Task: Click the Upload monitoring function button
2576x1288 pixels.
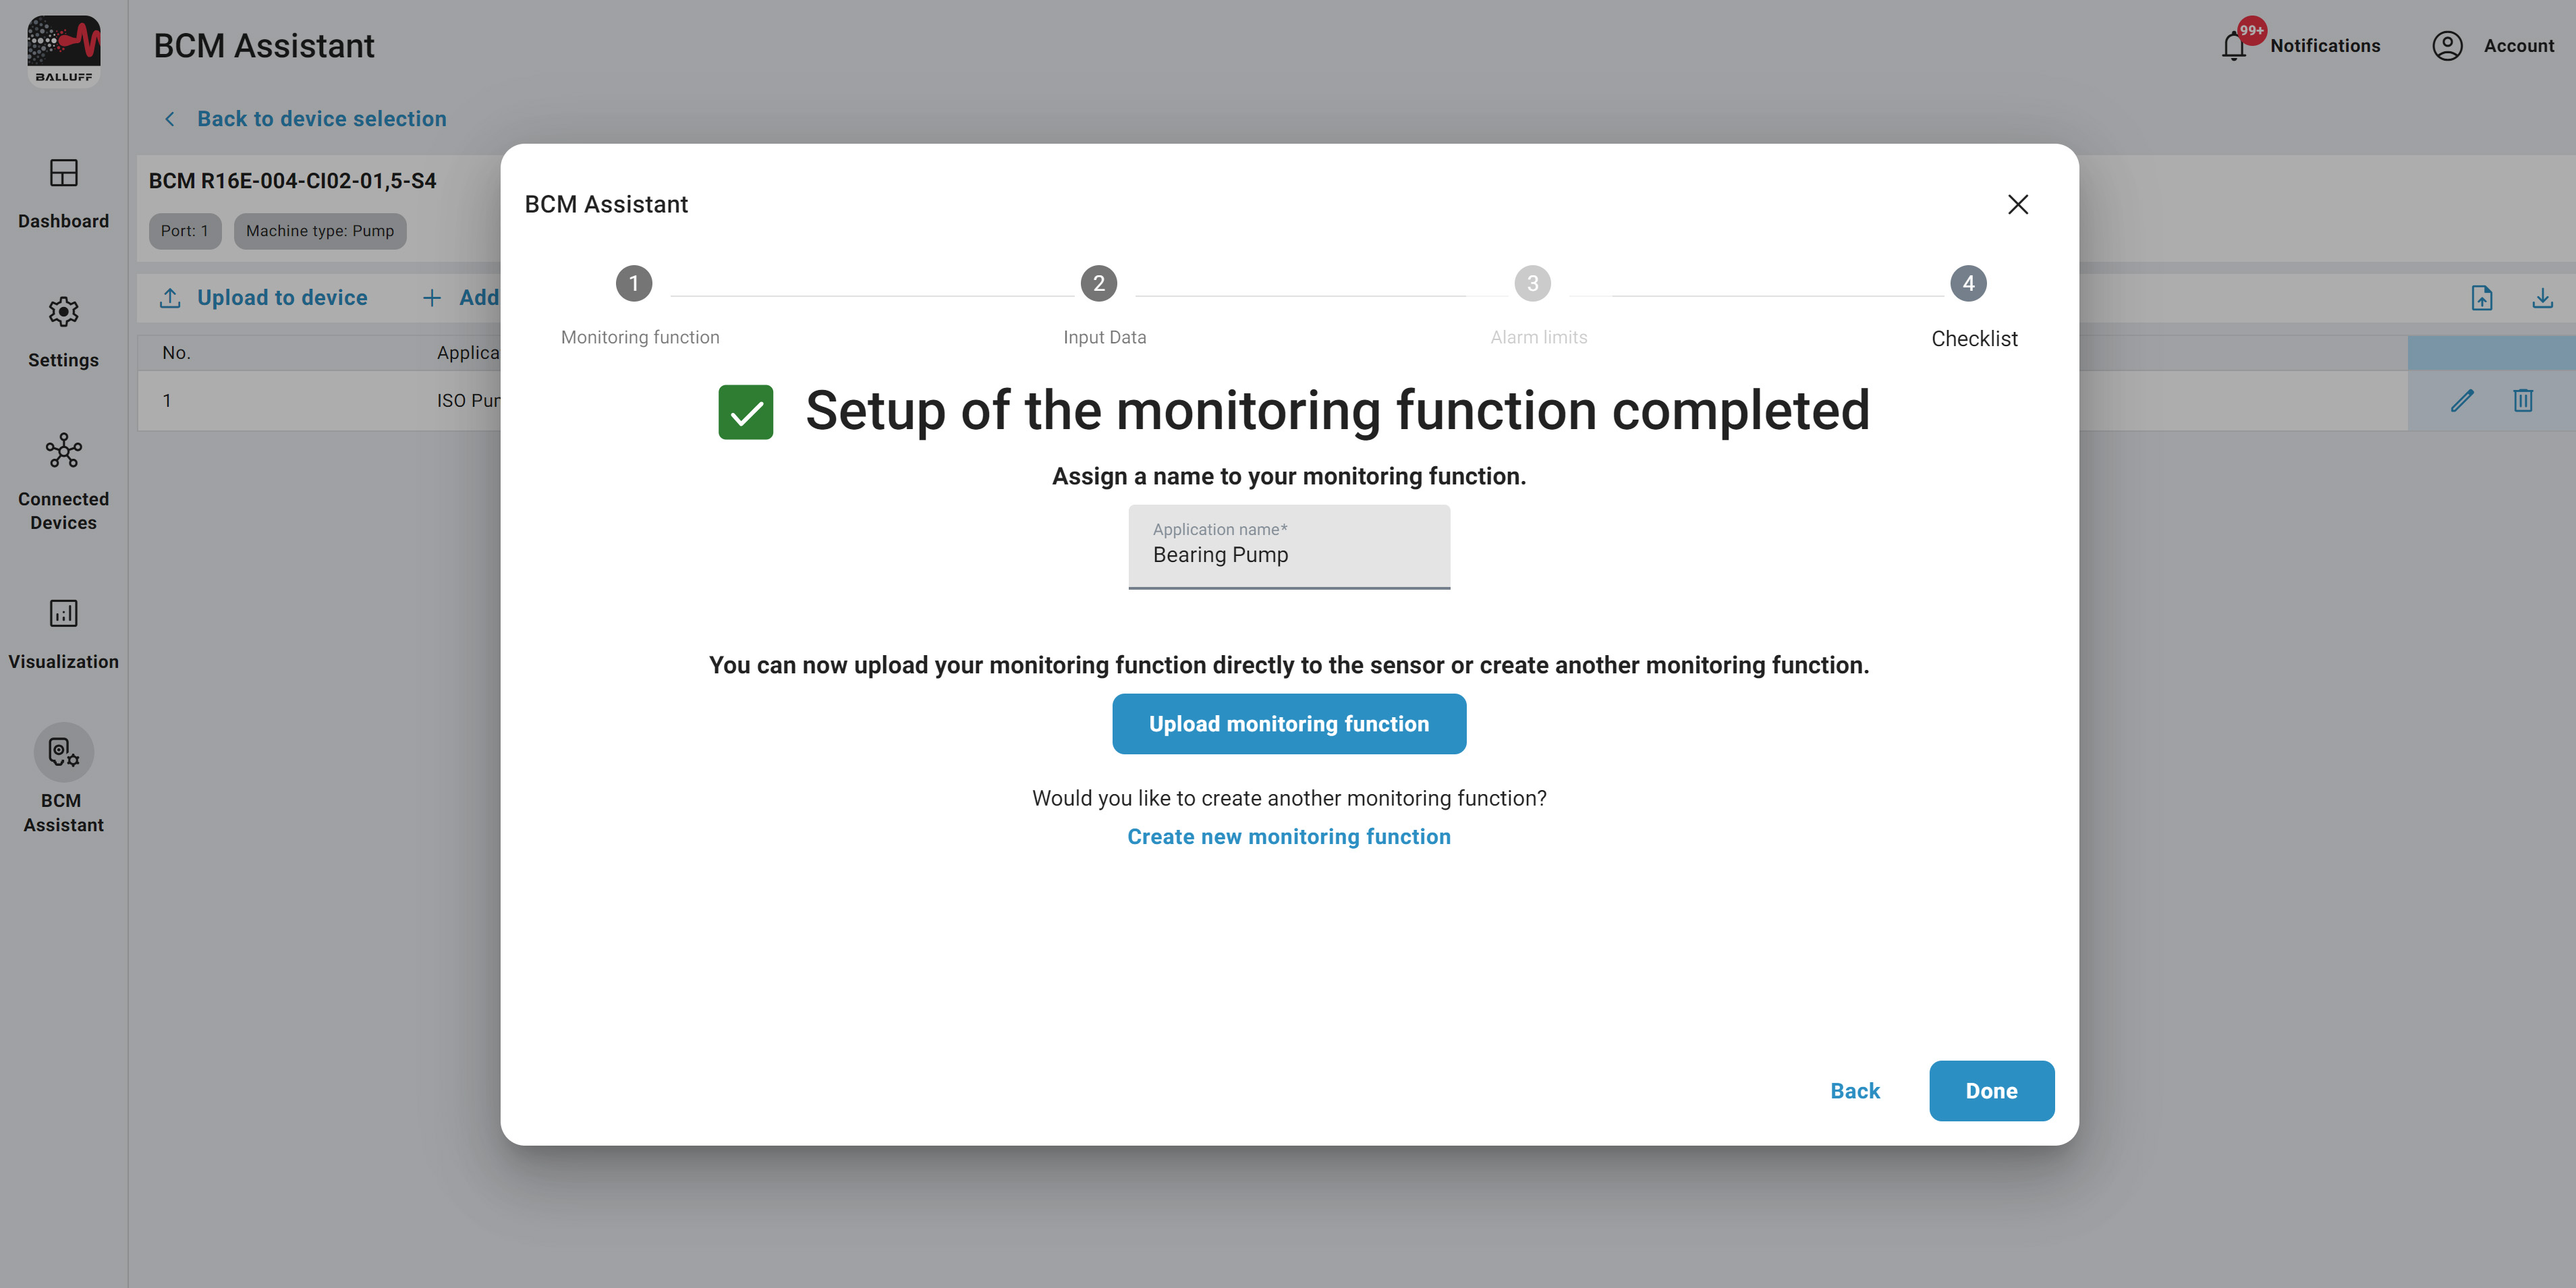Action: (1288, 724)
